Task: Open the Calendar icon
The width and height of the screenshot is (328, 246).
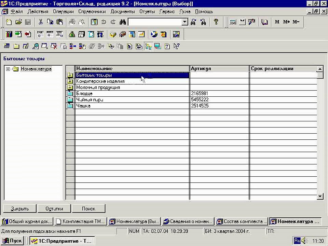Action: (242, 22)
